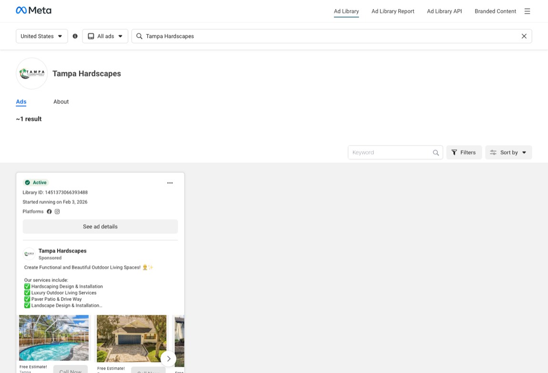Click Free Estimate! under the pool image
Viewport: 548px width, 373px height.
[33, 367]
